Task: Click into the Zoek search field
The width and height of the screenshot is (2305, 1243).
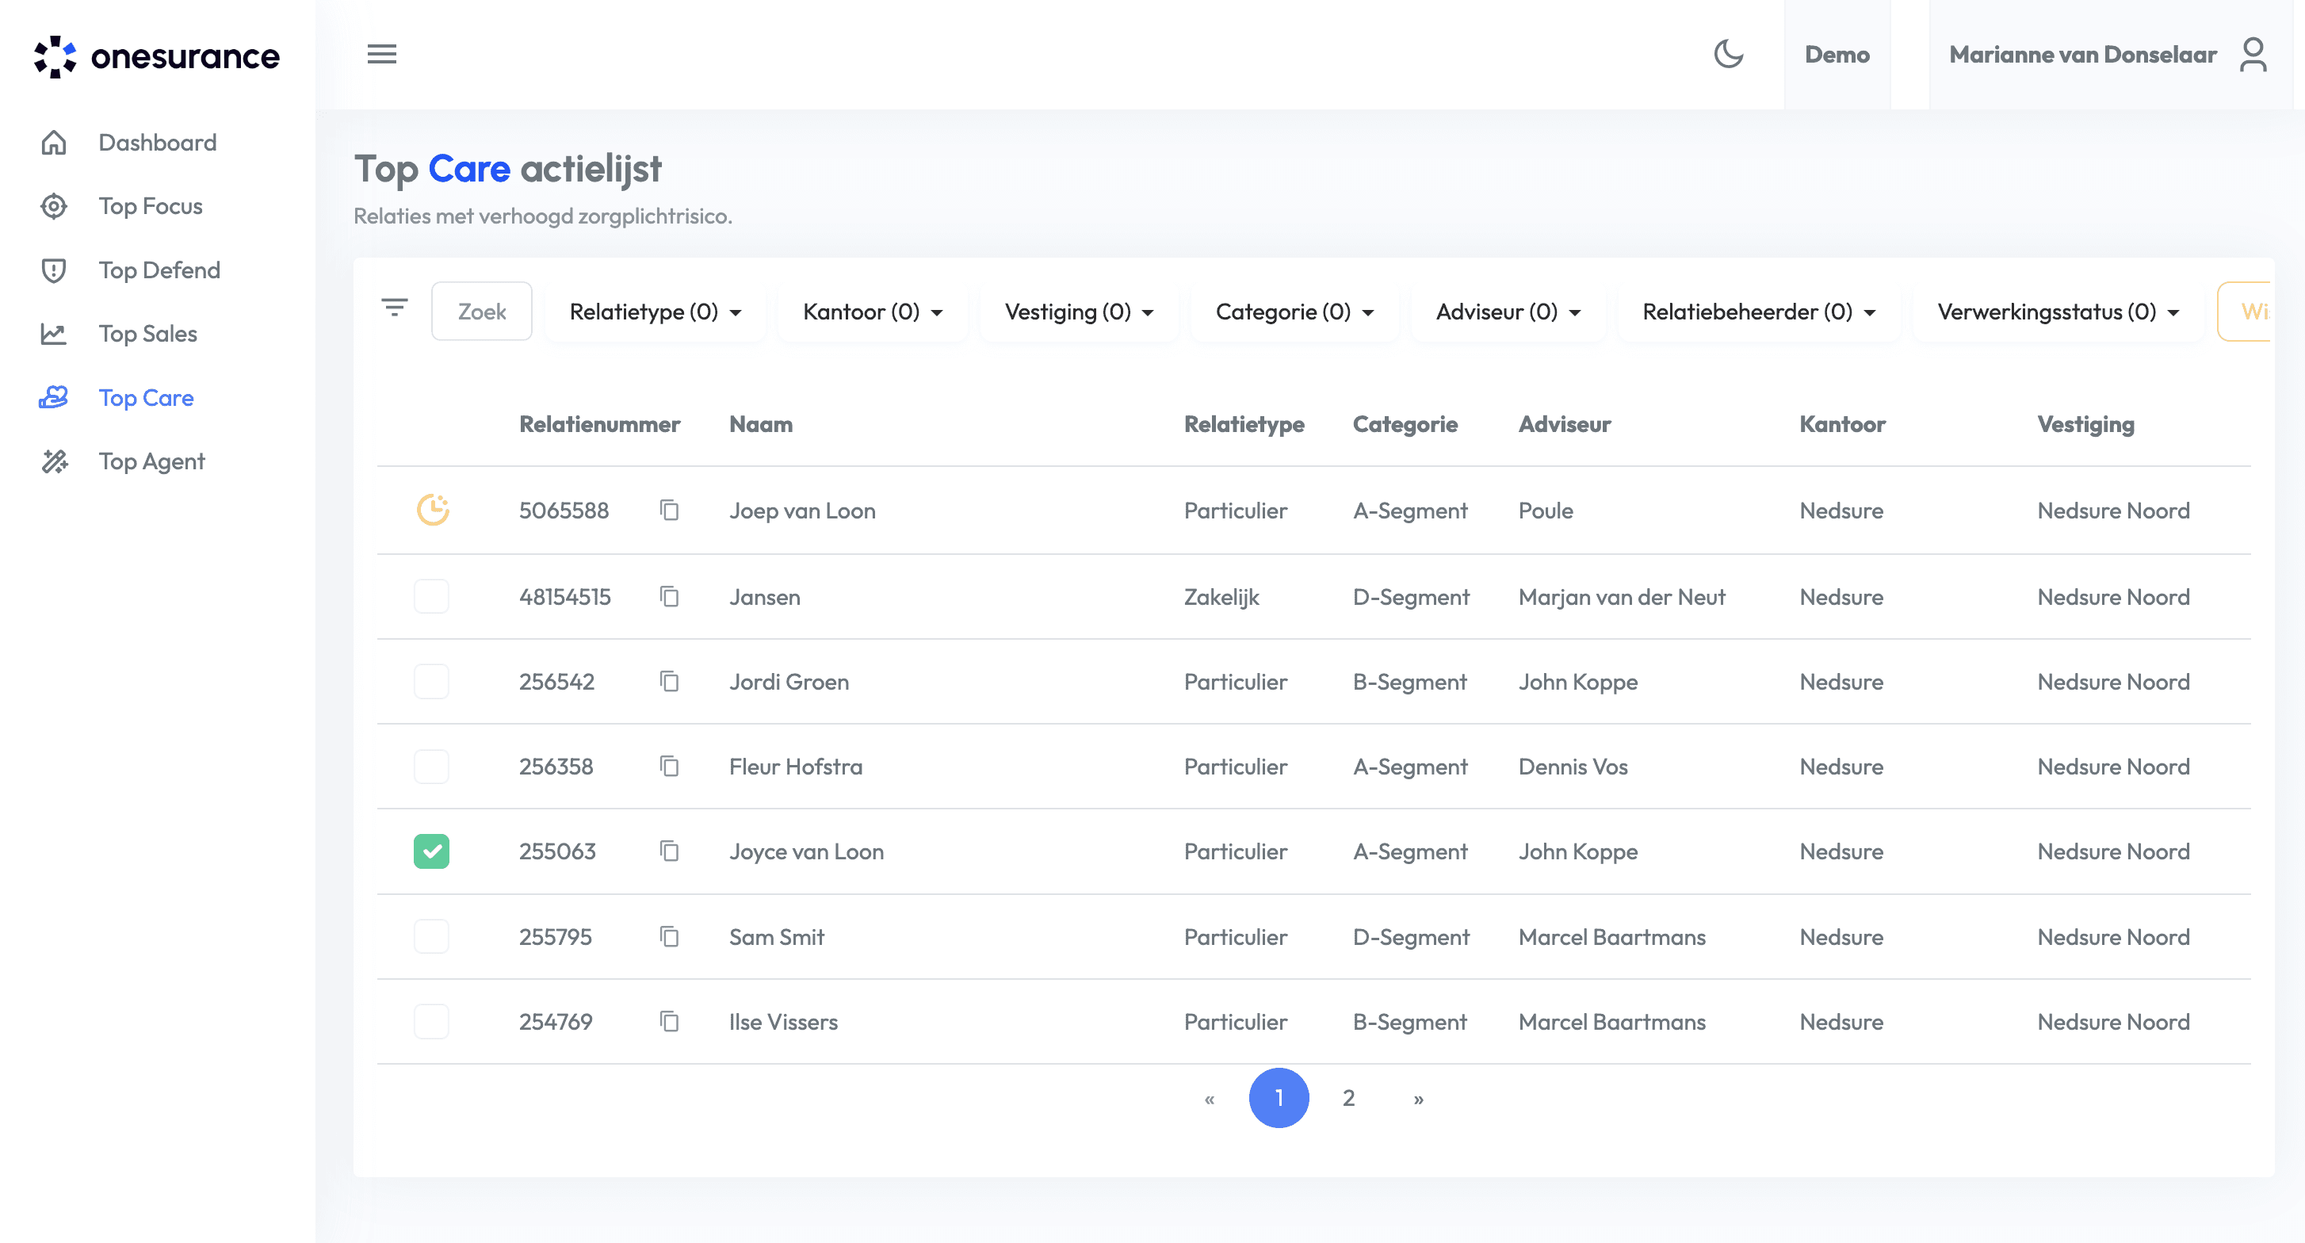Action: coord(481,312)
